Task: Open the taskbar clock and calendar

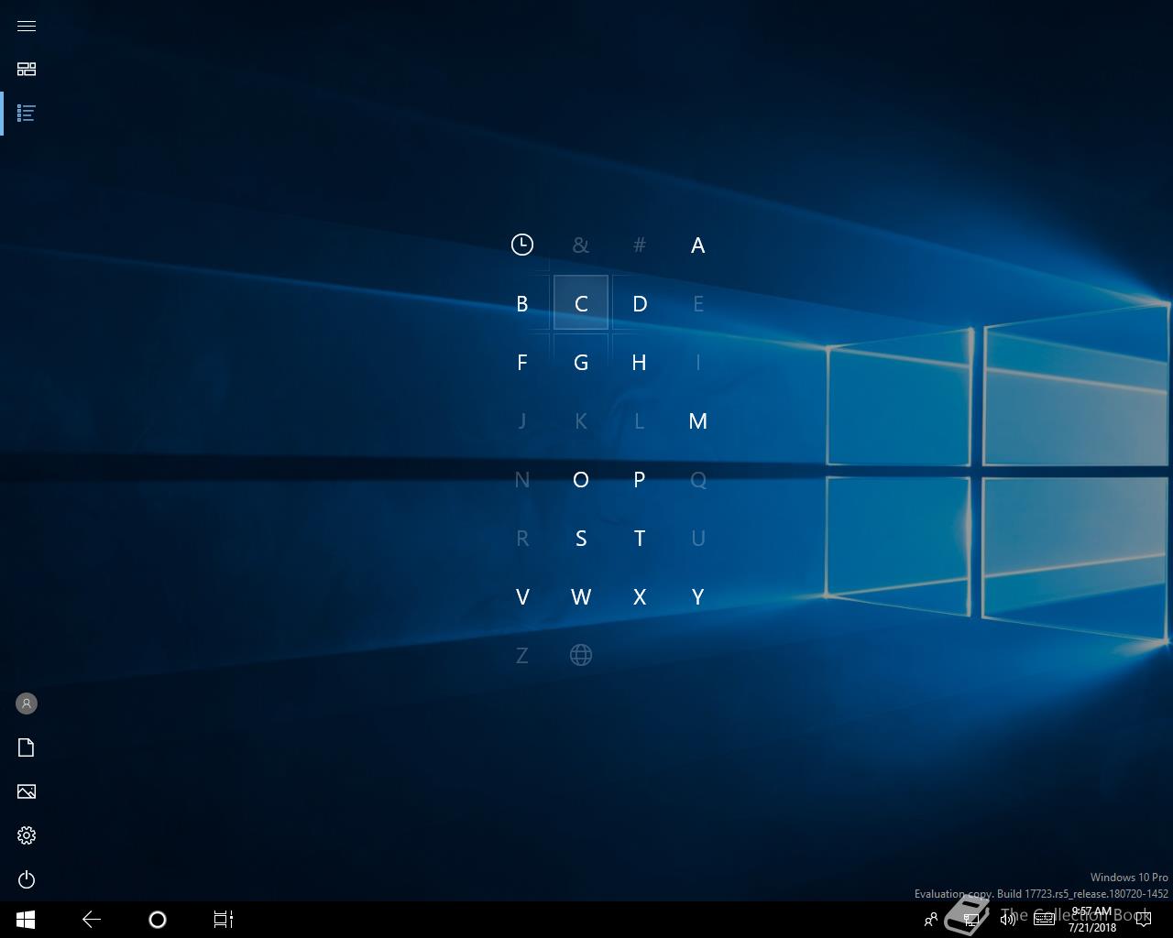Action: (1091, 920)
